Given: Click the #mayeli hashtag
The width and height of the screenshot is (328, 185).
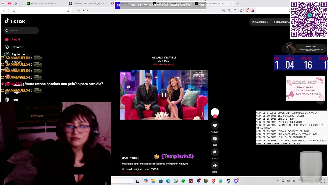Looking at the screenshot, I should [183, 164].
